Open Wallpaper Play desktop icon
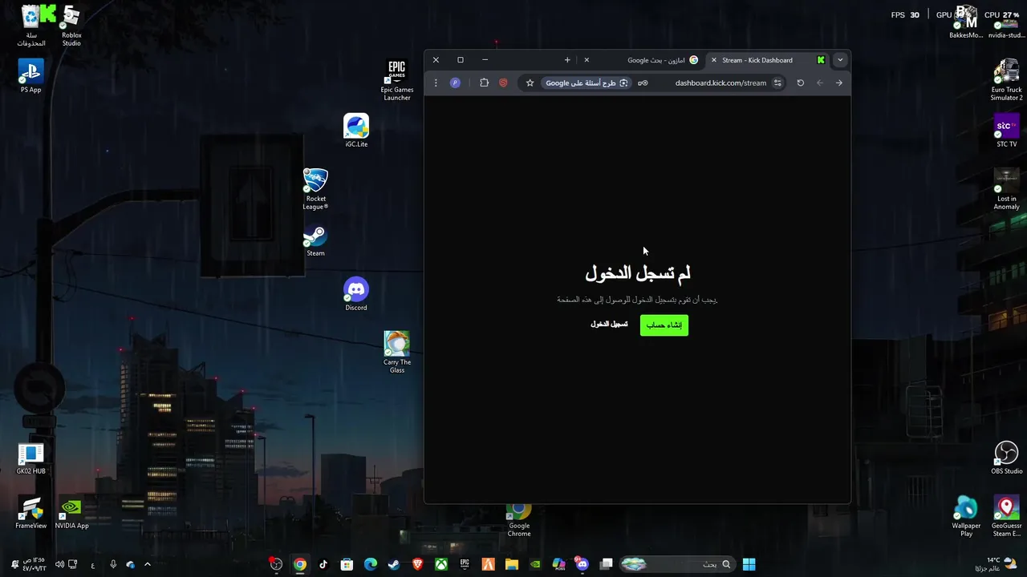The height and width of the screenshot is (577, 1027). click(x=966, y=516)
